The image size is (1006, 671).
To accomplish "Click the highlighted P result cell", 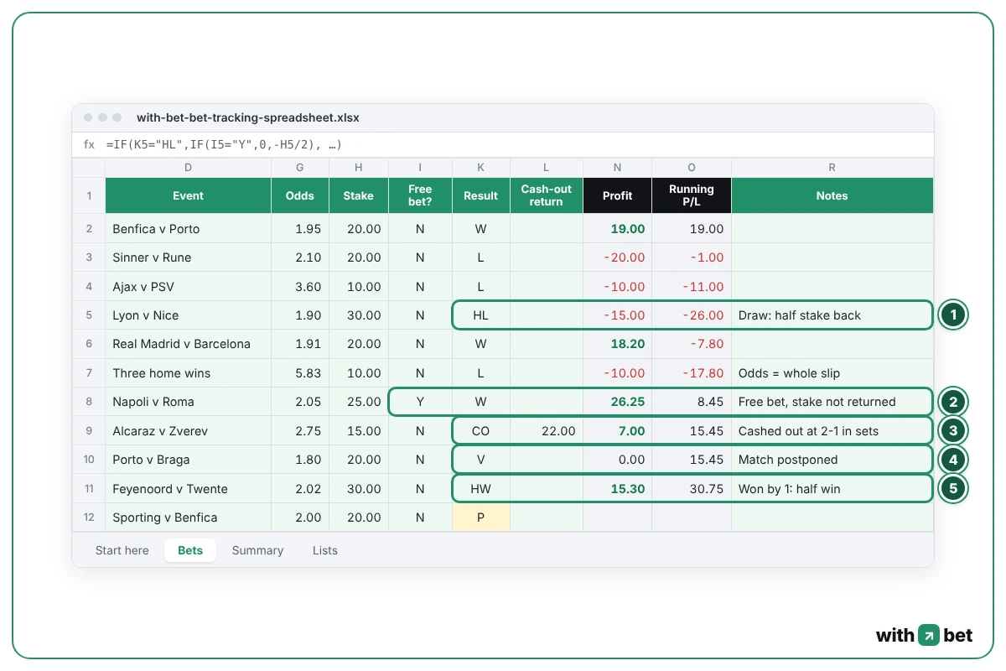I will click(x=480, y=518).
